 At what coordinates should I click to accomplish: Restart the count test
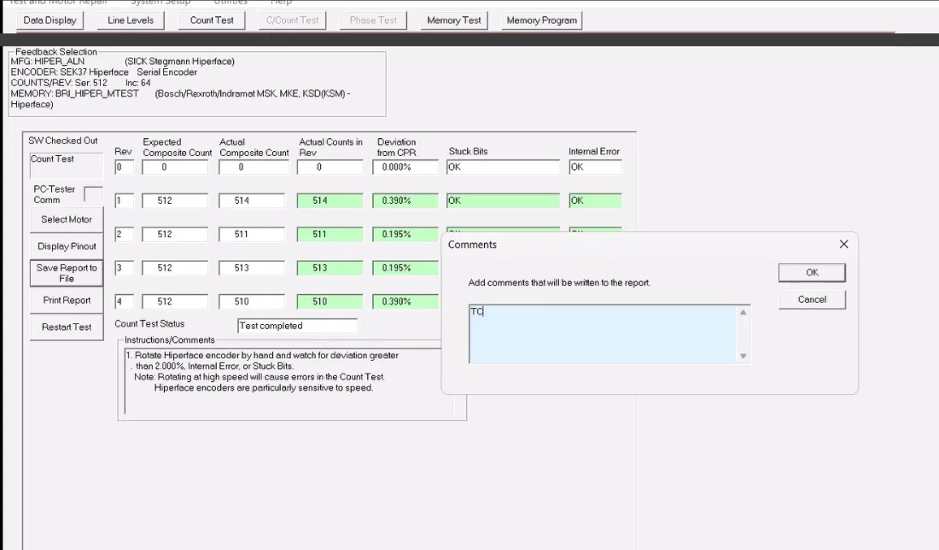[67, 327]
